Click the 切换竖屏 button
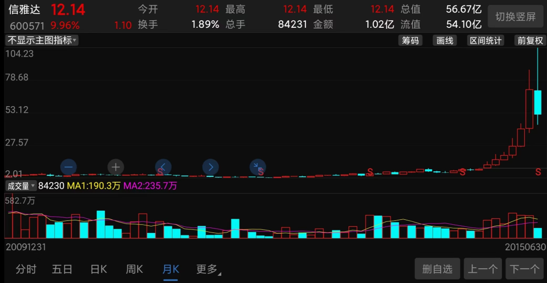The image size is (547, 283). 516,16
